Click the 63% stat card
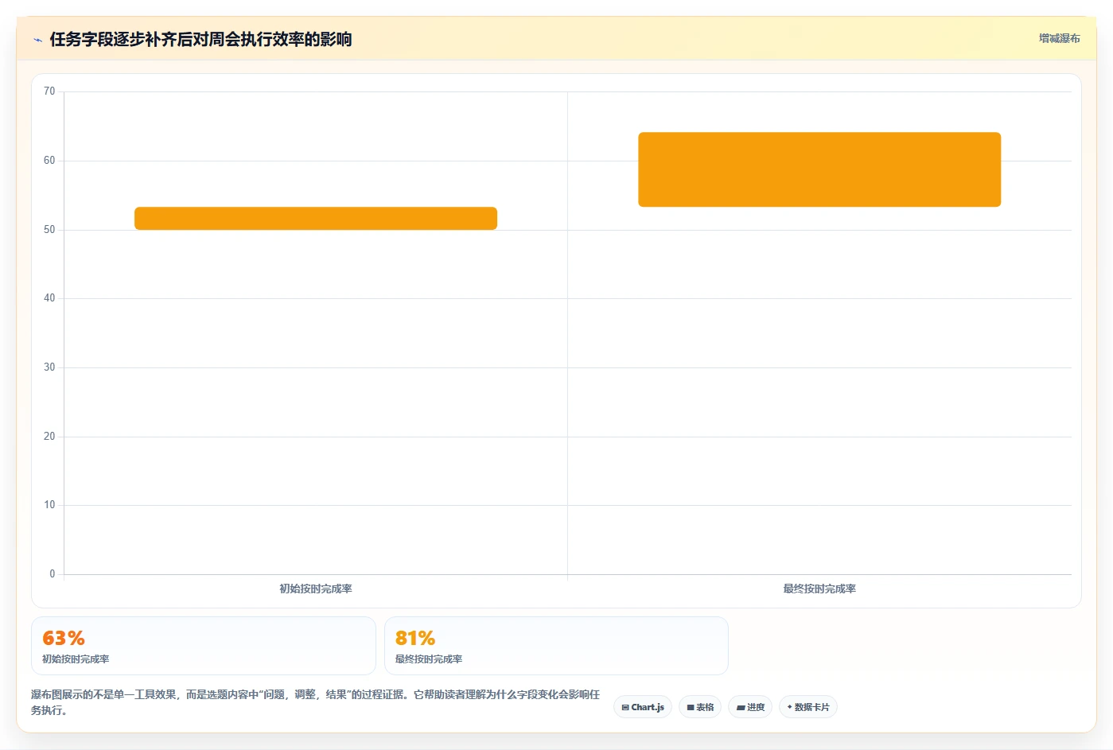Screen dimensions: 1113x750 pos(204,646)
